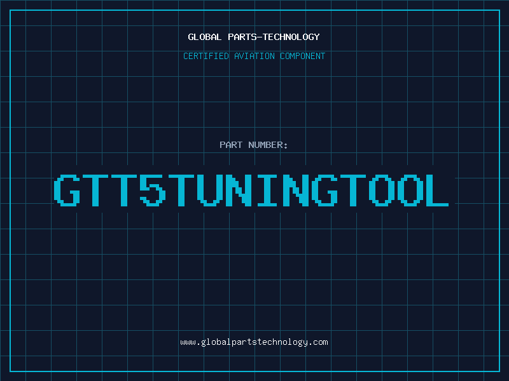
Task: Click the .com ending of the URL
Action: click(318, 342)
